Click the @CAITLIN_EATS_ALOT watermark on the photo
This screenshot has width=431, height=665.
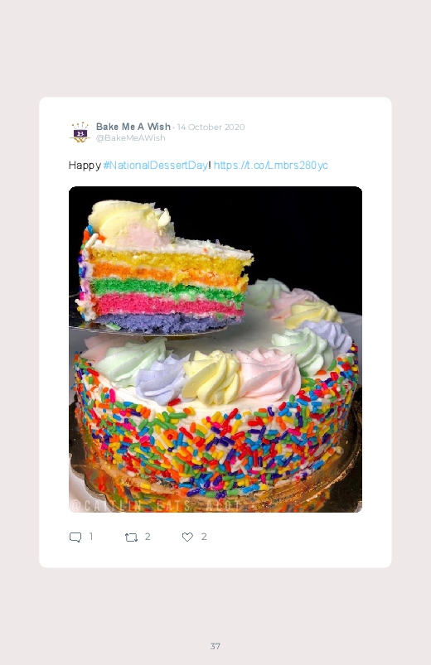[x=156, y=505]
